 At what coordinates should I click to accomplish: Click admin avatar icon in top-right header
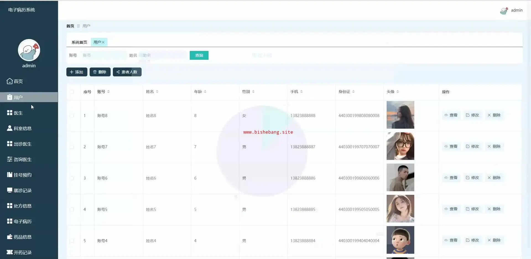tap(504, 11)
